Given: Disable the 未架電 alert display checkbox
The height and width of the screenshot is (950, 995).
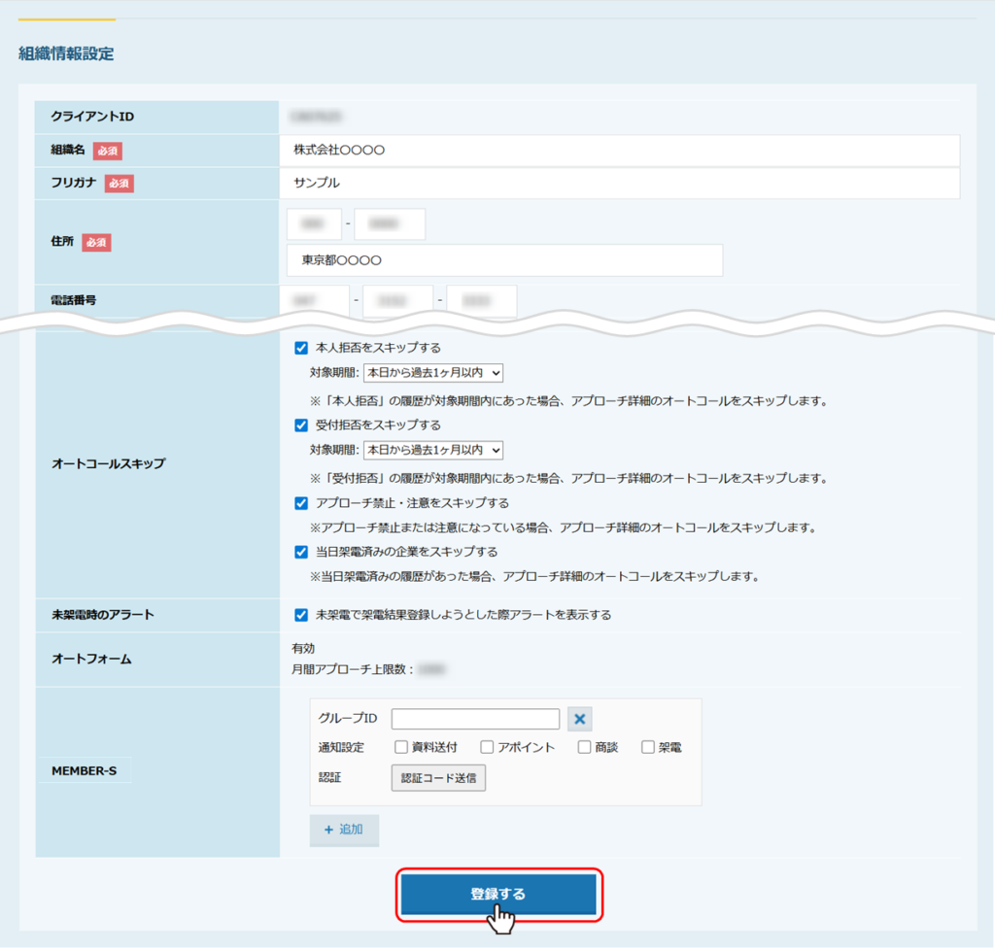Looking at the screenshot, I should point(301,615).
